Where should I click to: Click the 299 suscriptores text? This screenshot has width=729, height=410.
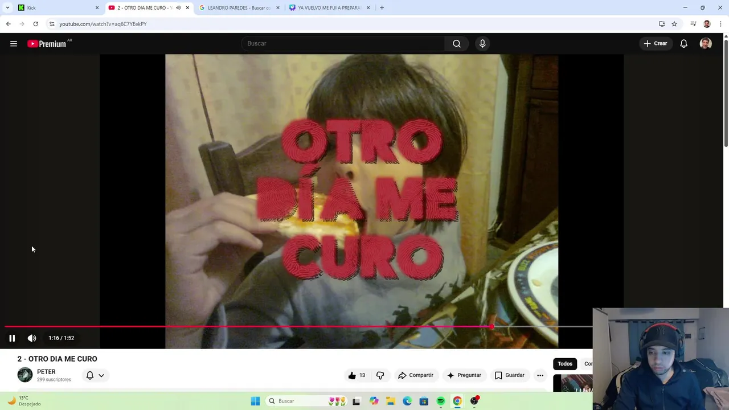point(54,379)
